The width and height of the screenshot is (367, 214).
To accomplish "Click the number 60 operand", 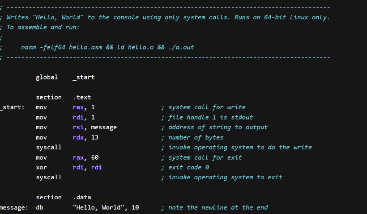I will tap(94, 157).
